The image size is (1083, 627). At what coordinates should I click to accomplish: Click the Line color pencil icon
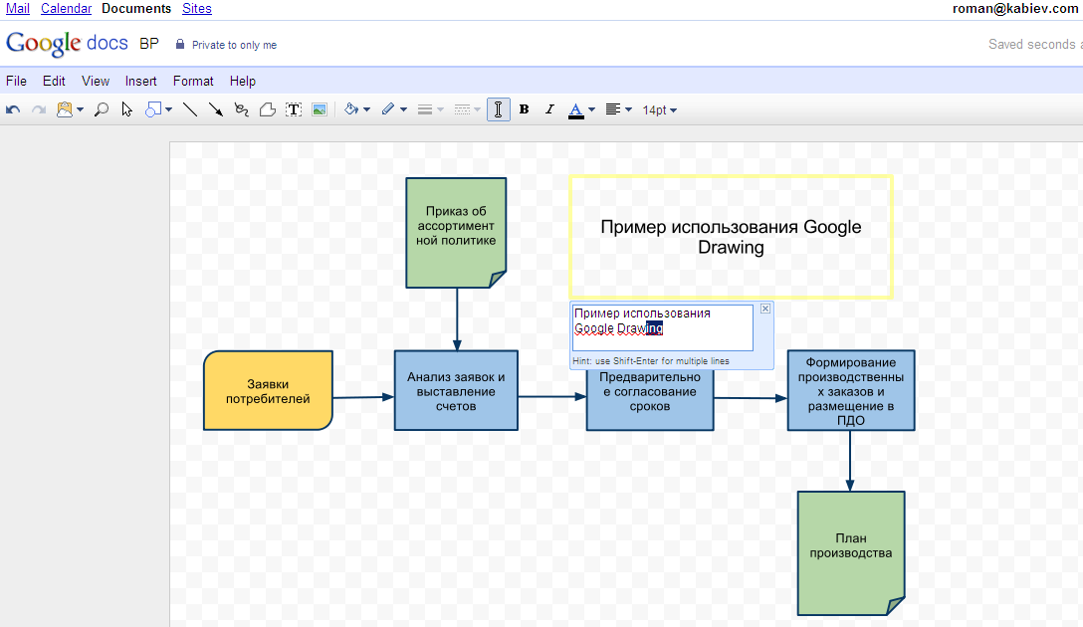click(x=388, y=109)
